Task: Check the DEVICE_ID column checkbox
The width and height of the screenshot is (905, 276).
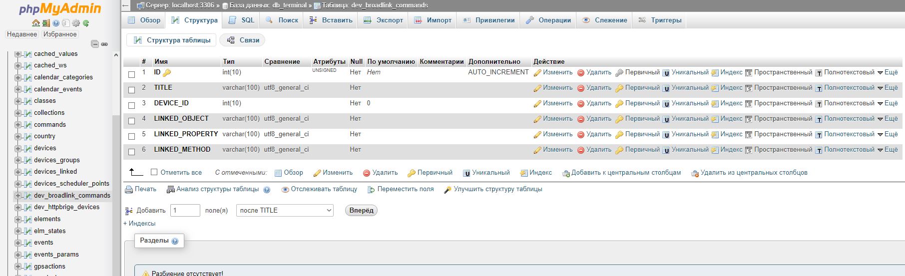Action: click(x=132, y=105)
